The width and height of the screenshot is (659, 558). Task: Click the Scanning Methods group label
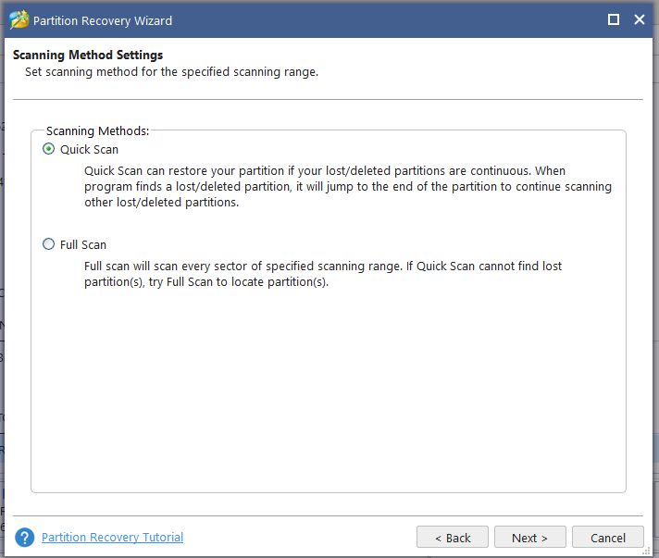coord(97,131)
